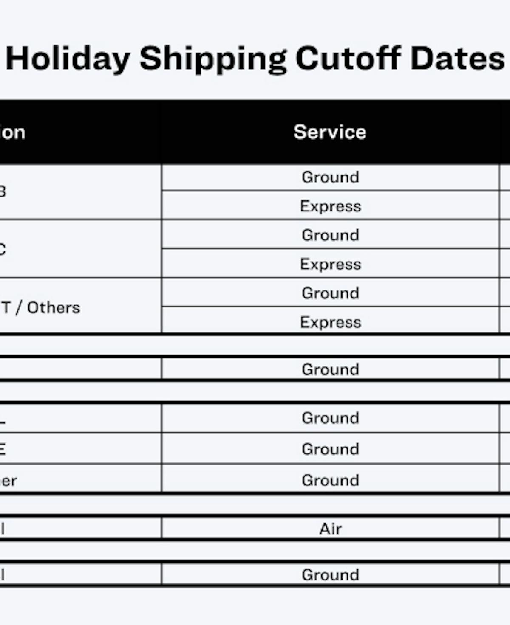This screenshot has width=510, height=625.
Task: Click the Service column header
Action: point(330,132)
